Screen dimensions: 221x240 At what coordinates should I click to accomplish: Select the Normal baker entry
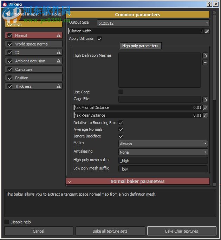pyautogui.click(x=34, y=36)
